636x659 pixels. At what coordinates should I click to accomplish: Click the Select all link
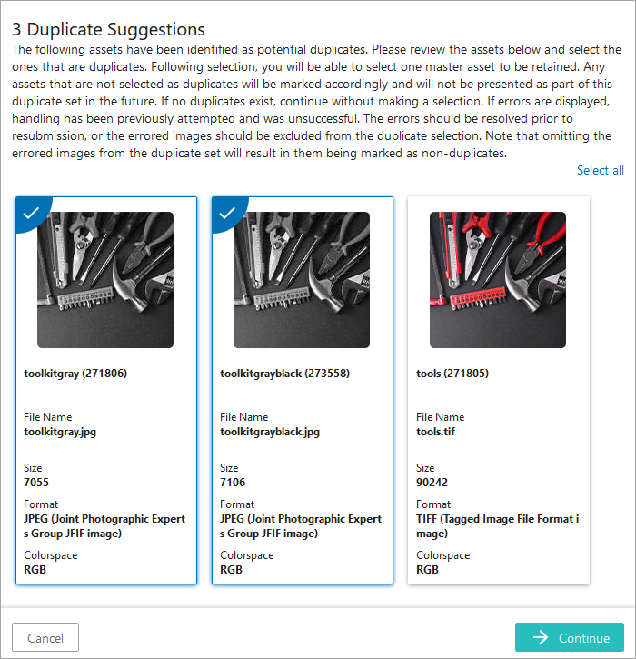click(x=600, y=170)
